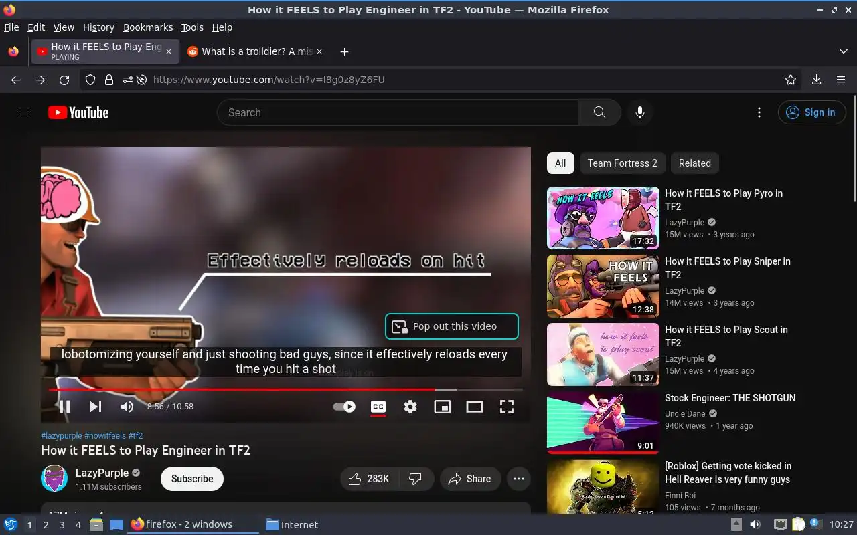
Task: Select the Team Fortress 2 chip
Action: click(623, 163)
